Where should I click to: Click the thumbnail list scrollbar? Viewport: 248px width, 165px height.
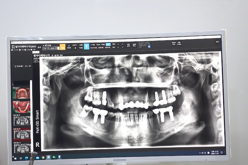tap(31, 116)
